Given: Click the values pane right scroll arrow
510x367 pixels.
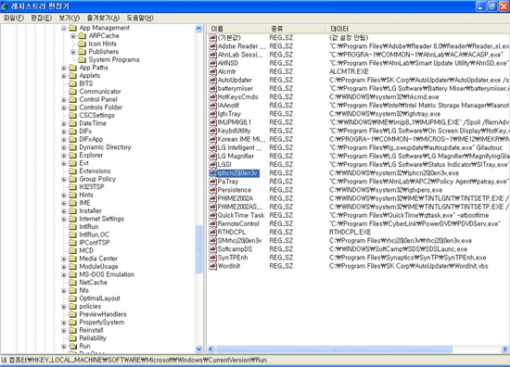Looking at the screenshot, I should coord(504,349).
